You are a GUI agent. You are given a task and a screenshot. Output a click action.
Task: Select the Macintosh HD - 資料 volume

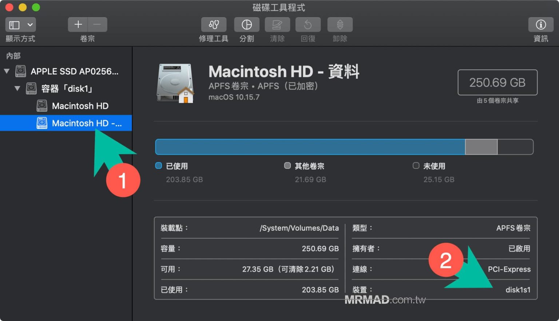tap(80, 123)
